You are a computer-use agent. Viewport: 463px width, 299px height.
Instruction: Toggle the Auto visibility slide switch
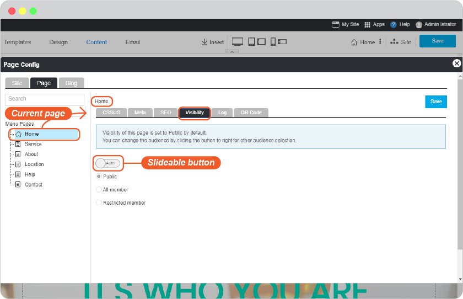(x=108, y=163)
